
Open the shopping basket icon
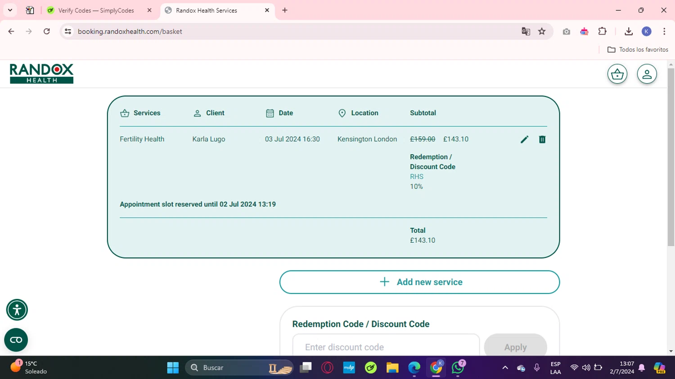(x=617, y=74)
